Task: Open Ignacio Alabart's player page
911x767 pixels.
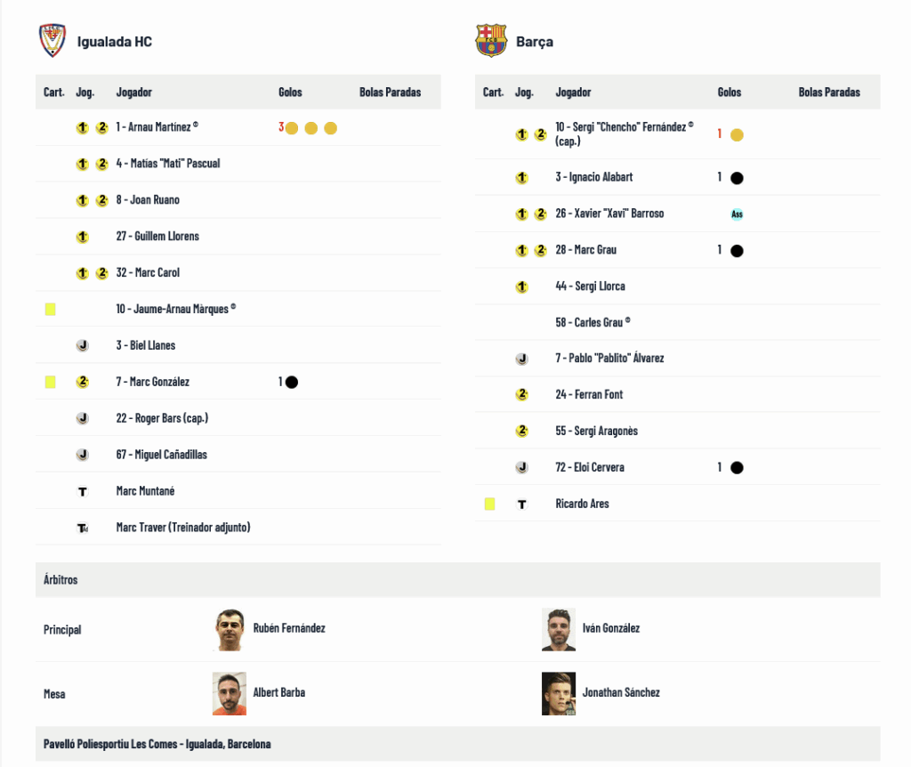Action: pos(593,177)
